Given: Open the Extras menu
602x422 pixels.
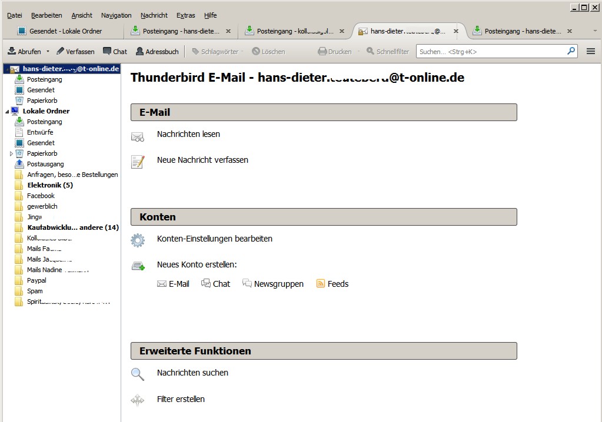Looking at the screenshot, I should coord(186,15).
